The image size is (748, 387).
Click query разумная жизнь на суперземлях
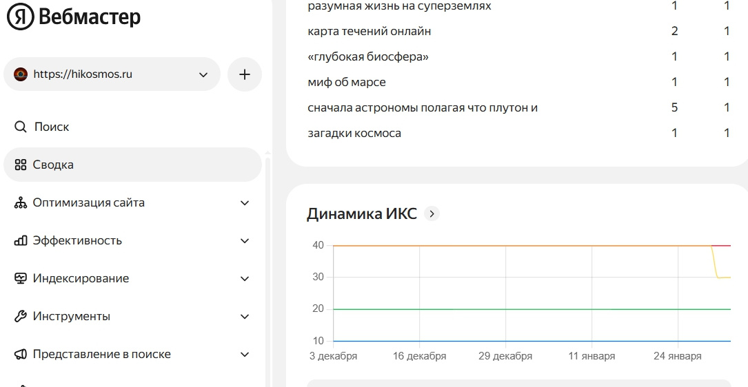pos(399,6)
